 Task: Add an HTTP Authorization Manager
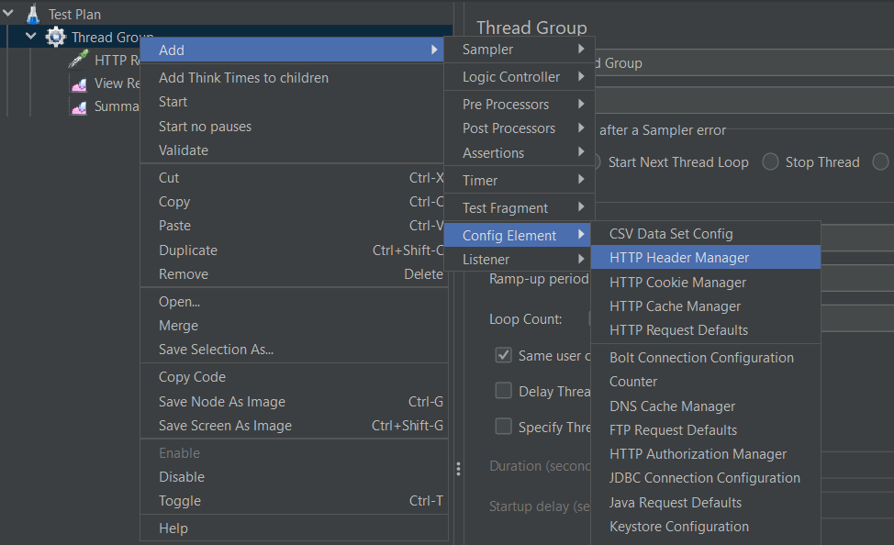[x=706, y=454]
